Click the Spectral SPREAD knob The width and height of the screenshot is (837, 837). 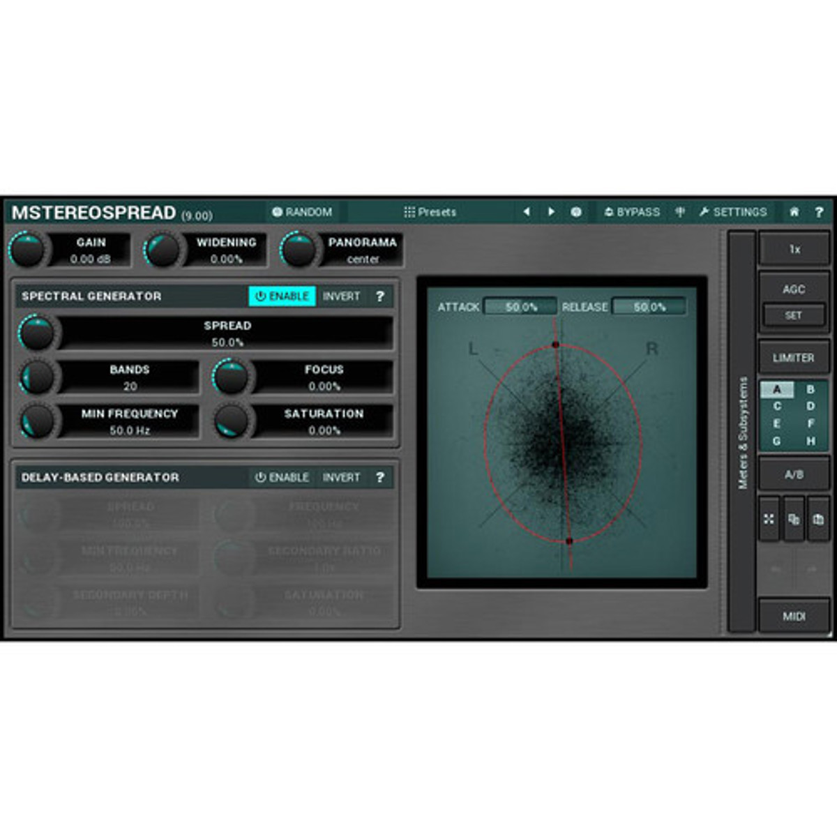click(x=37, y=333)
